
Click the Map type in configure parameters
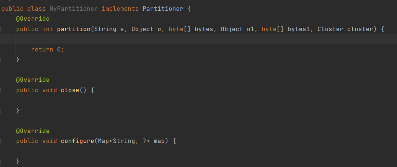coord(103,141)
